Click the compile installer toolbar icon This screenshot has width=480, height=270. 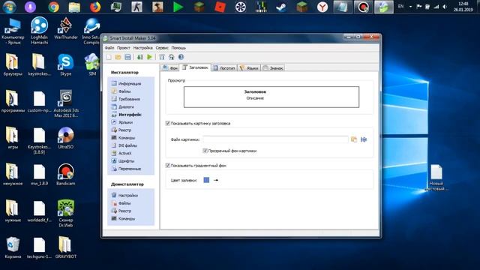(140, 57)
